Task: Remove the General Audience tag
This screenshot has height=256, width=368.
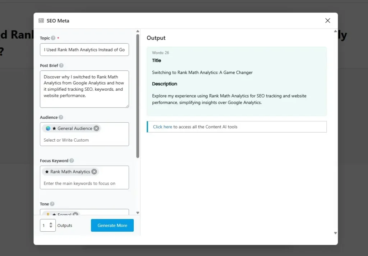Action: [96, 128]
